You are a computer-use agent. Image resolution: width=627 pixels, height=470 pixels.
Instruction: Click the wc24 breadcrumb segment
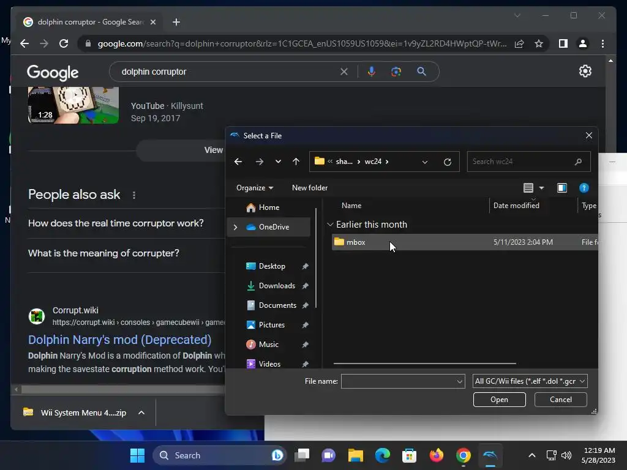(373, 162)
